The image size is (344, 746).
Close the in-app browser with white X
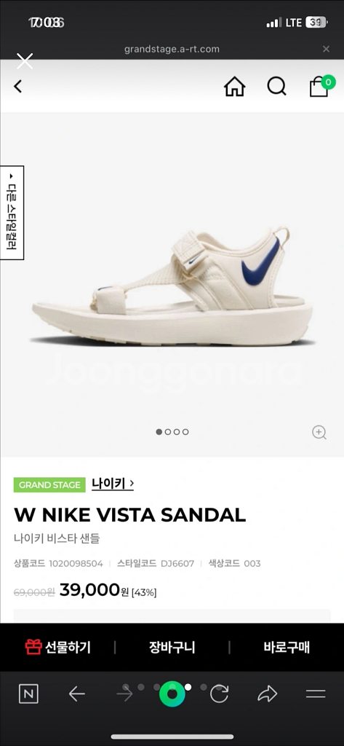(x=25, y=61)
